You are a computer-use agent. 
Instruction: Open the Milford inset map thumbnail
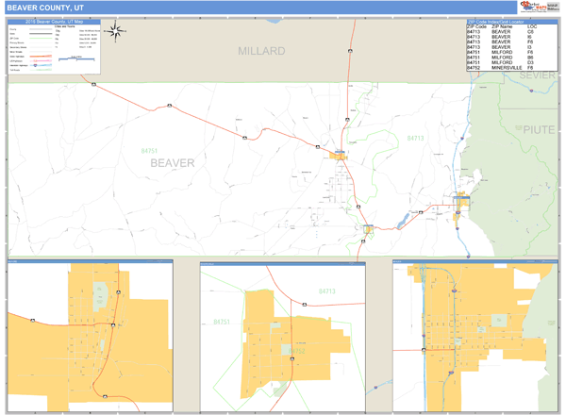91,336
